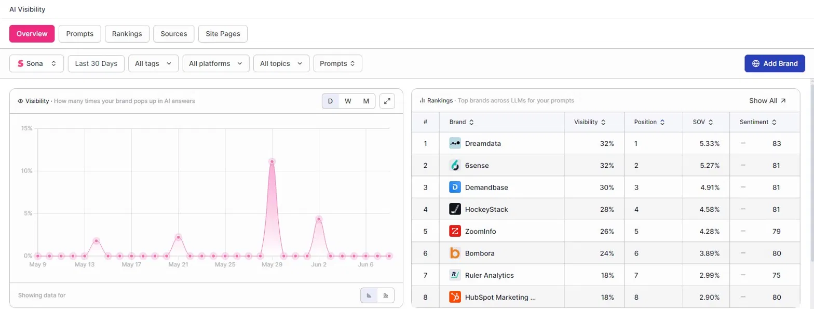Image resolution: width=814 pixels, height=309 pixels.
Task: Expand the All tags dropdown
Action: coord(153,63)
